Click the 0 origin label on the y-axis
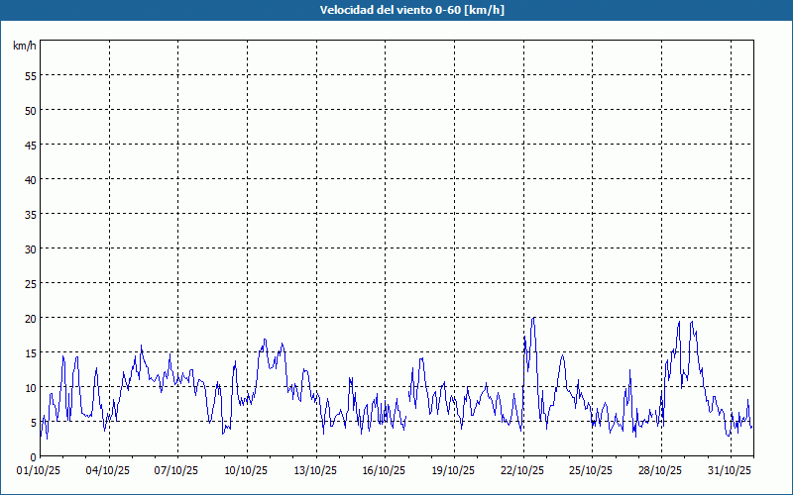The image size is (793, 495). pos(34,456)
